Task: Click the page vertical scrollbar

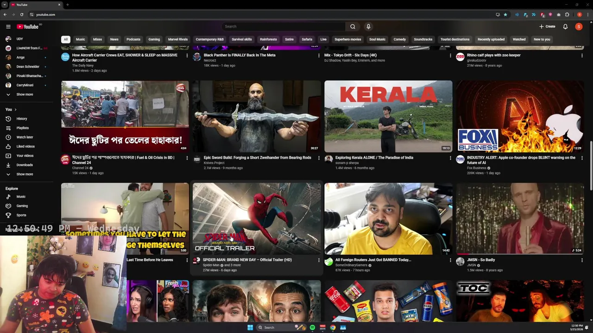Action: pos(591,166)
